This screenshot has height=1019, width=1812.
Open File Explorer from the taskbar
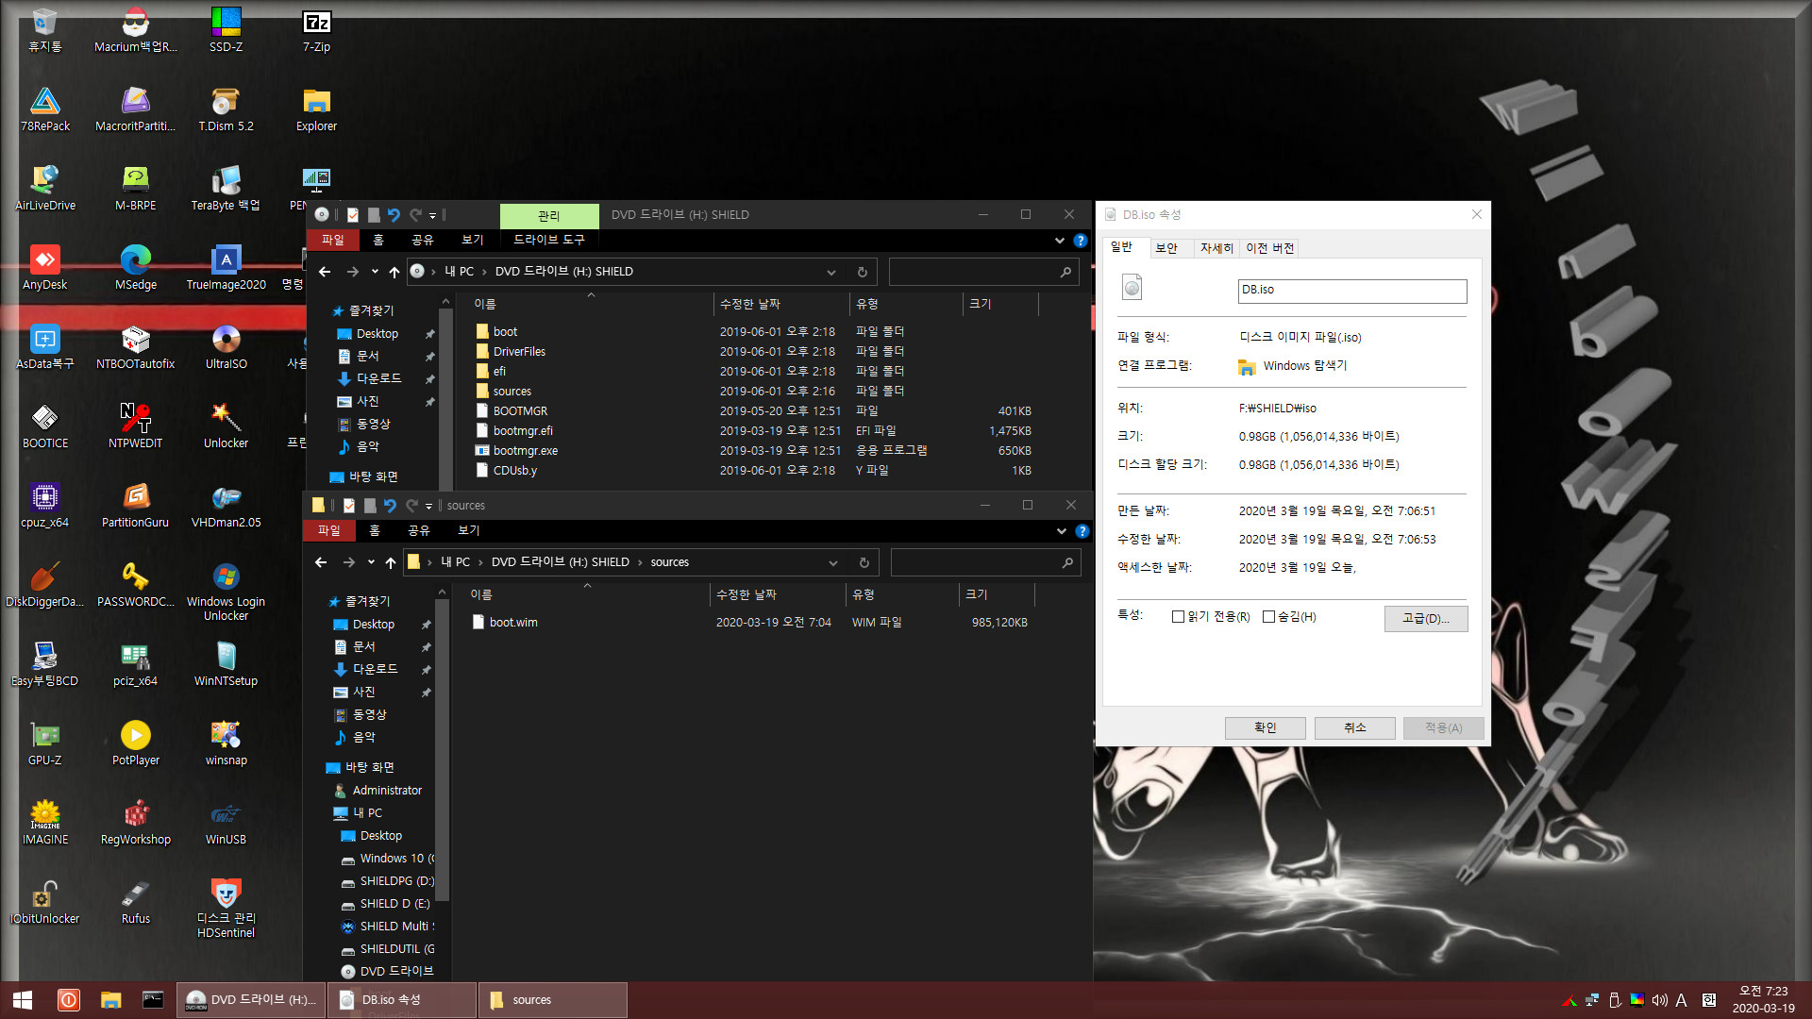111,1000
